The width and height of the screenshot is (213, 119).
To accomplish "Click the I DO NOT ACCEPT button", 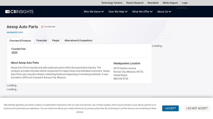I will 197,108.
